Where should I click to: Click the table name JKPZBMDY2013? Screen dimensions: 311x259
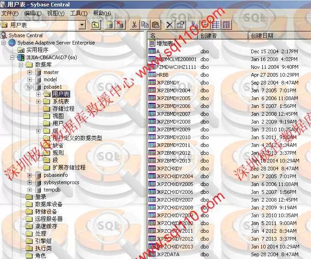click(x=173, y=161)
